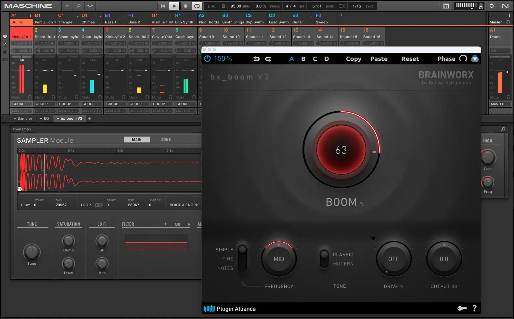This screenshot has width=514, height=319.
Task: Toggle the metronome icon
Action: (224, 6)
